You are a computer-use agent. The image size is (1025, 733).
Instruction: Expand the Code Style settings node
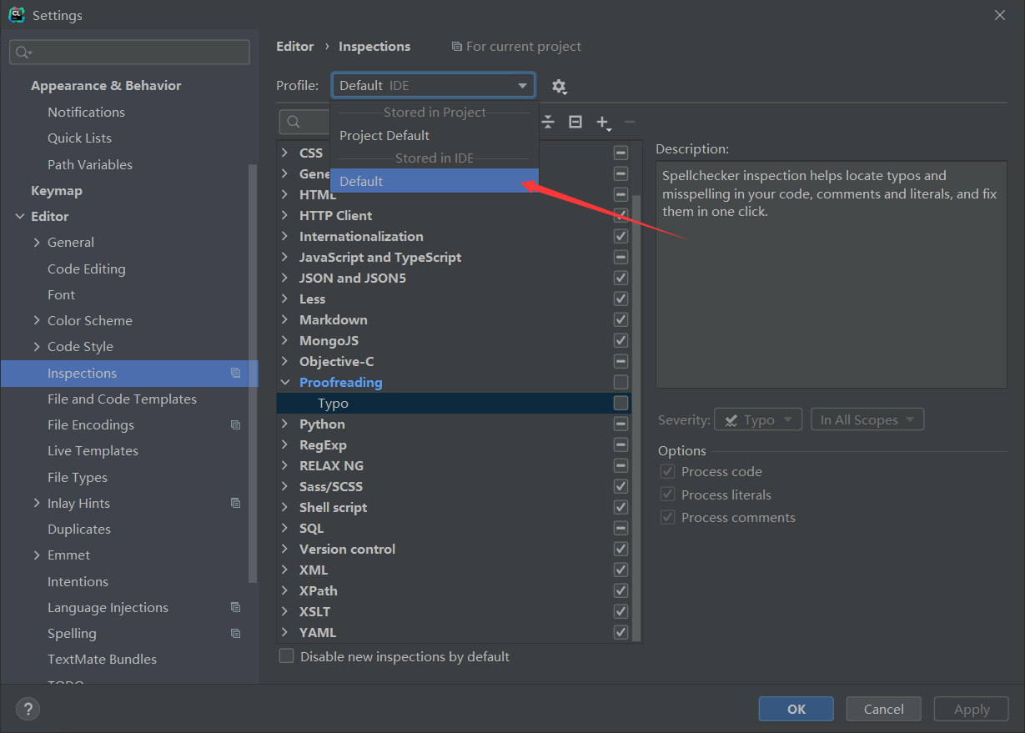pyautogui.click(x=37, y=346)
